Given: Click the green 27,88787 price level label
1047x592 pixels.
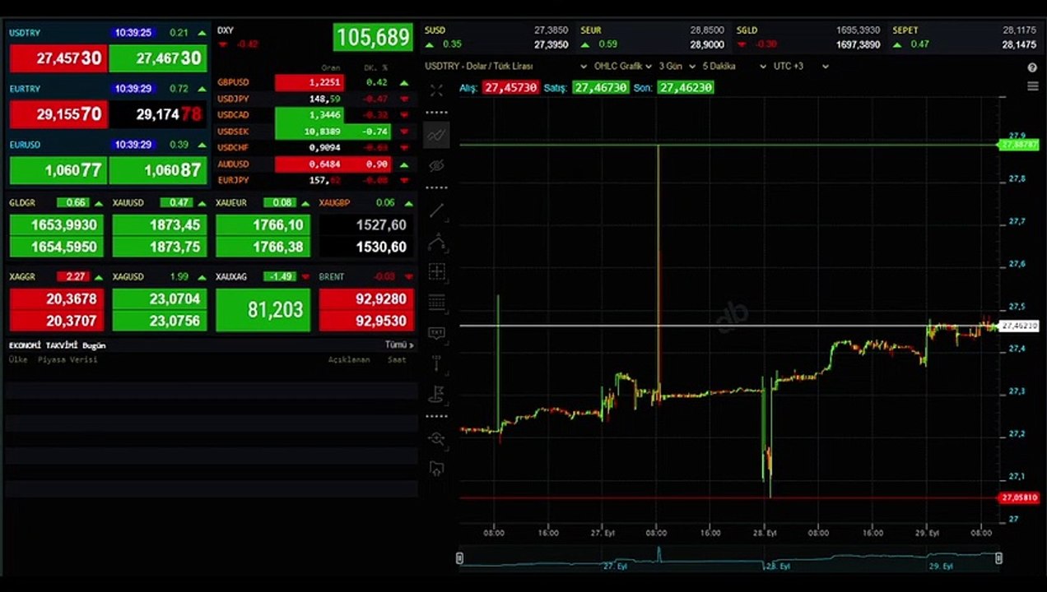Looking at the screenshot, I should point(1018,145).
